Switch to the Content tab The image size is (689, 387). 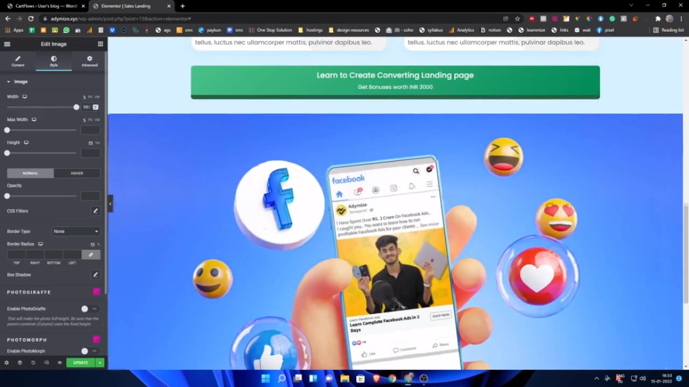(18, 61)
